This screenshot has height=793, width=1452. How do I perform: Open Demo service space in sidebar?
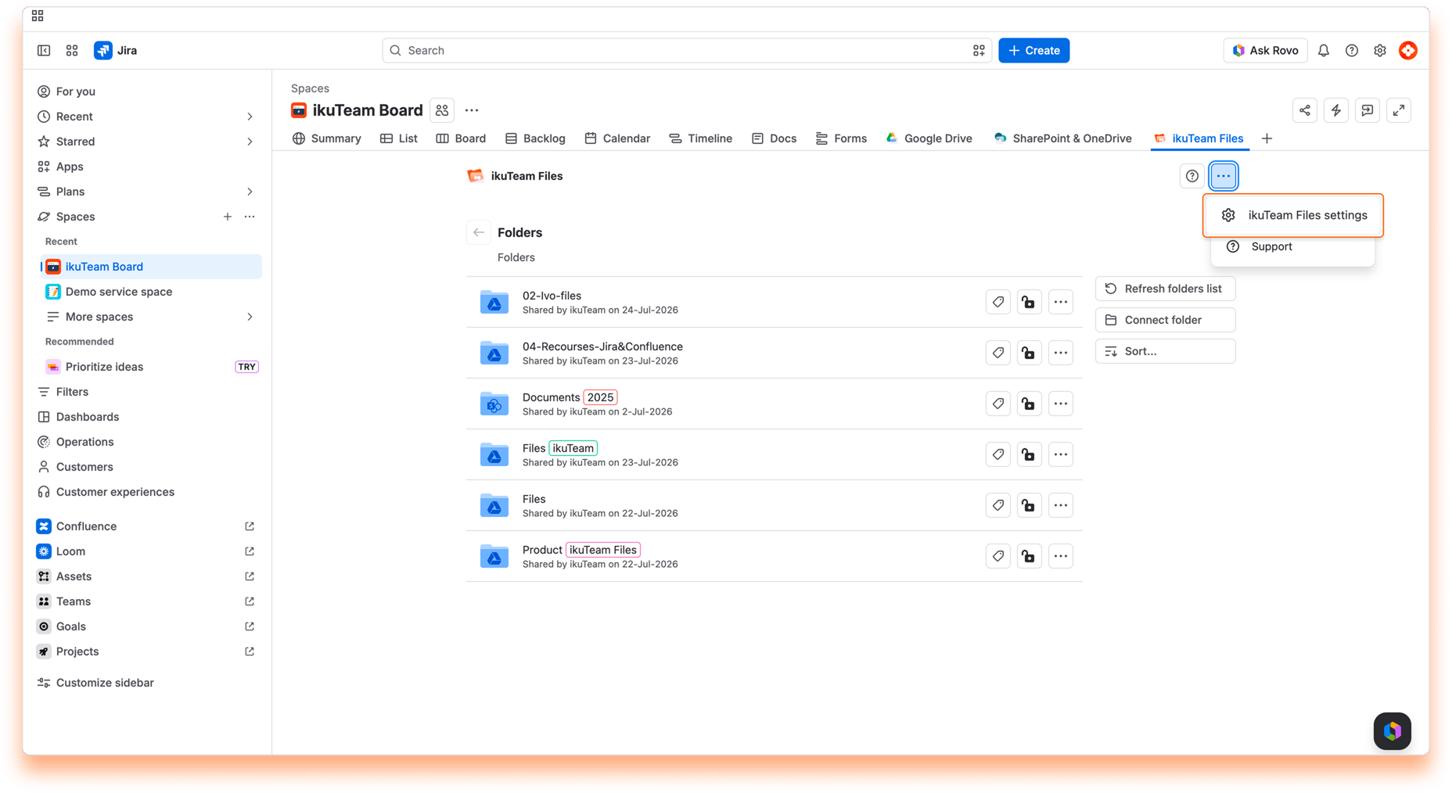[x=152, y=292]
